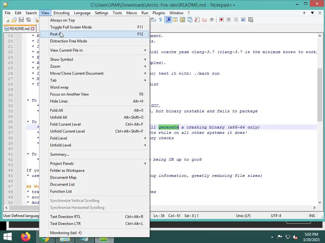
Task: Click the Word wrap toolbar icon
Action: (x=153, y=20)
